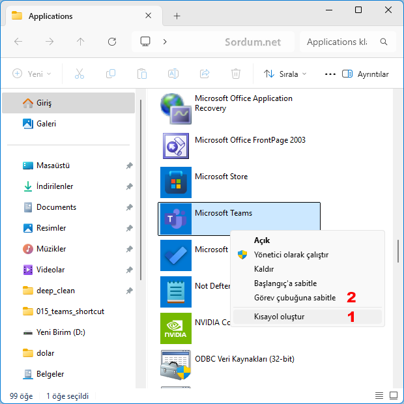404x404 pixels.
Task: Click '99 öğe' status bar text
Action: point(21,396)
